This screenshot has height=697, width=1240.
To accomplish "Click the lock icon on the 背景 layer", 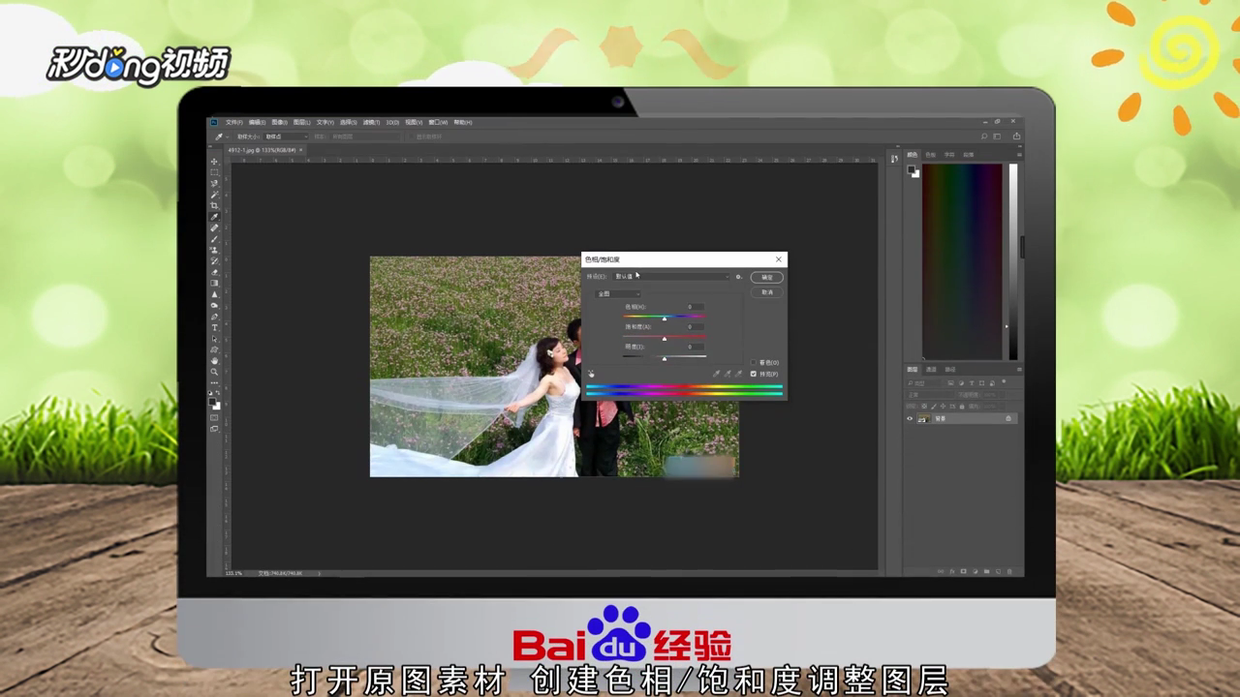I will pos(1008,418).
